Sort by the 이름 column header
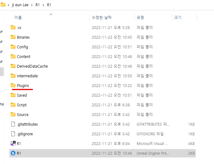 tap(18, 17)
